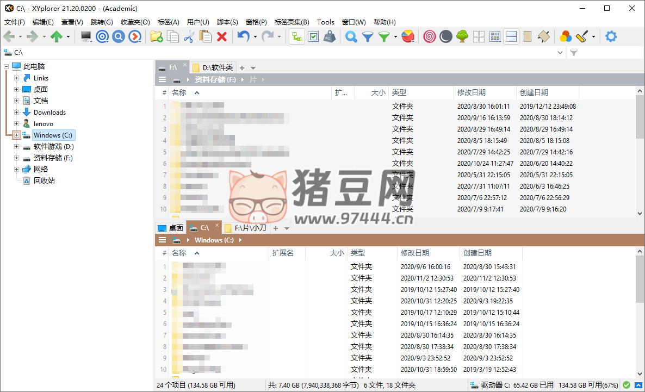Click 资料存储 (F:) in top breadcrumb
Screen dimensions: 645x392
215,79
